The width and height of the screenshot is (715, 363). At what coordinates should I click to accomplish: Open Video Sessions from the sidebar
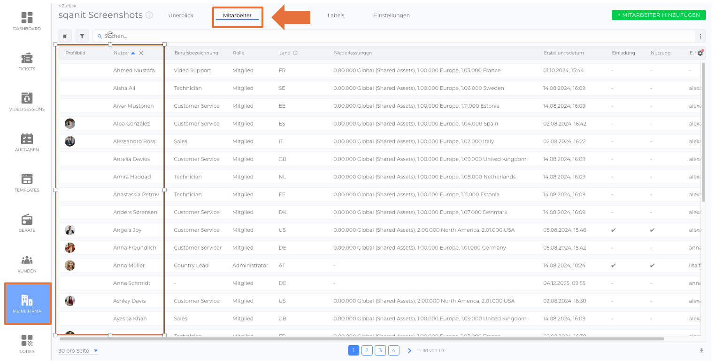[x=27, y=98]
